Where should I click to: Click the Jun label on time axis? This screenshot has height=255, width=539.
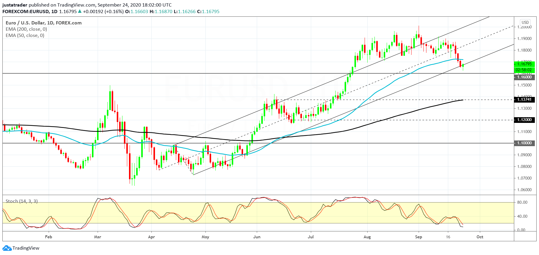click(257, 237)
